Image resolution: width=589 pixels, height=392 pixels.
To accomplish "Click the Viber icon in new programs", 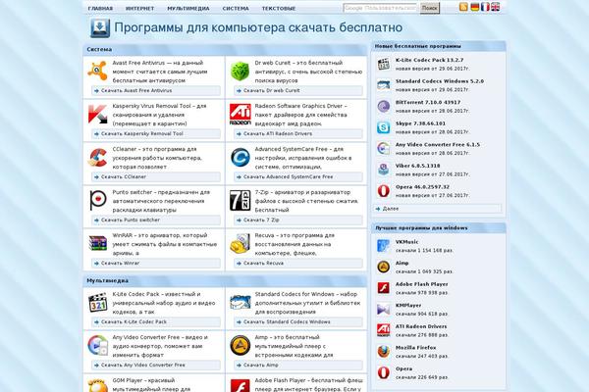I will click(383, 170).
